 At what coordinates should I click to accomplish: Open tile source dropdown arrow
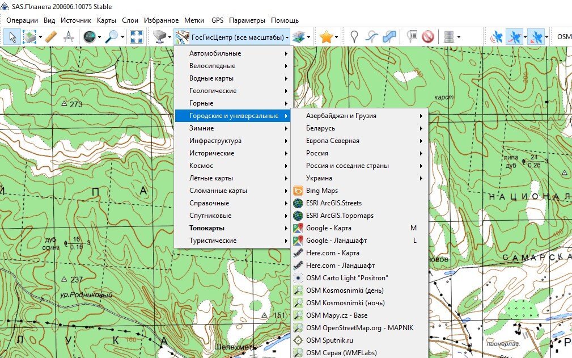pos(170,37)
